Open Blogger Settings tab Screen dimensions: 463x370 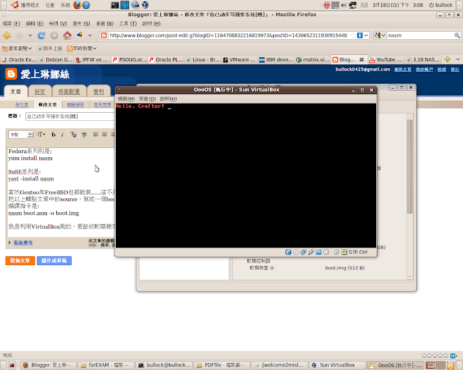(40, 91)
